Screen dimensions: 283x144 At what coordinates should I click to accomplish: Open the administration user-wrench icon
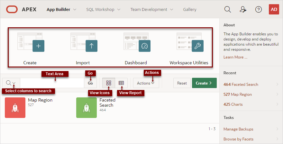[x=243, y=9]
